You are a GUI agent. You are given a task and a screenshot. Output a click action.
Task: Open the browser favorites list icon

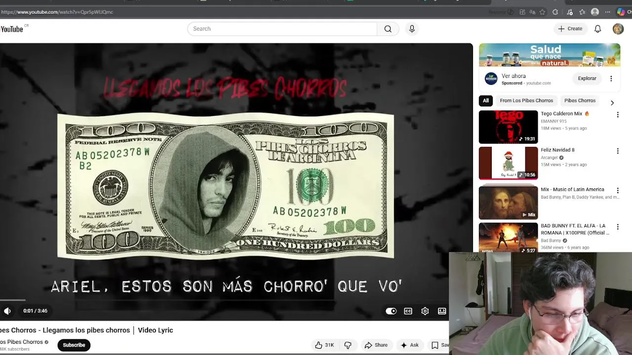[x=582, y=12]
